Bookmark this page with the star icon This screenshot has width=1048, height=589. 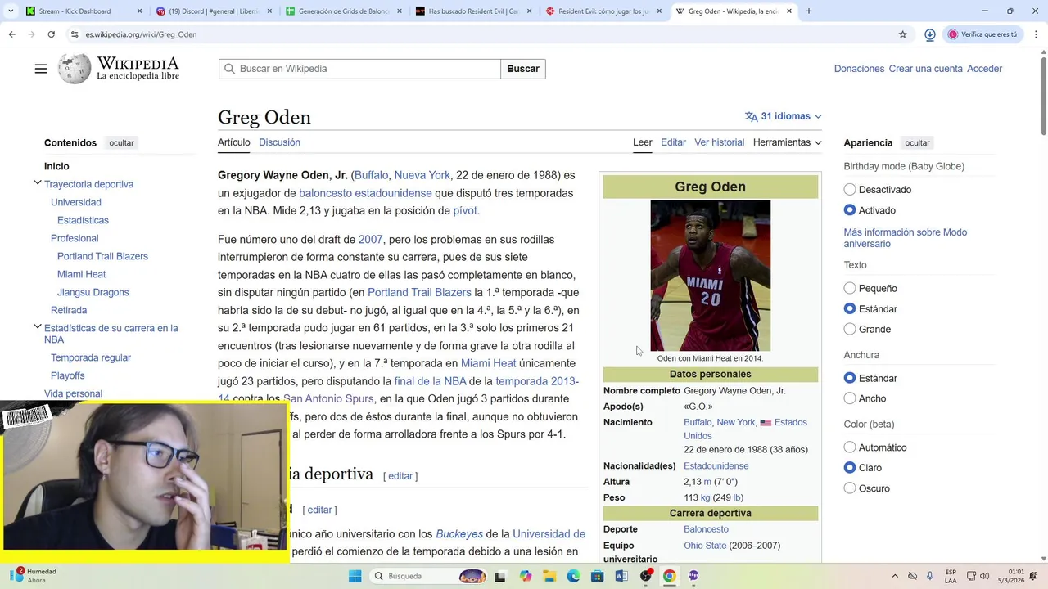pos(902,34)
